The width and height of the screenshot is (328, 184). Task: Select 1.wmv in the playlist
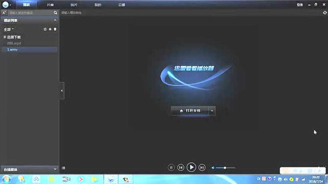coord(12,50)
